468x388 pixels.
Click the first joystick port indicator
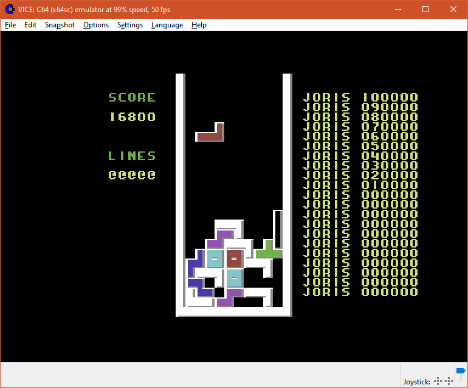click(x=438, y=381)
